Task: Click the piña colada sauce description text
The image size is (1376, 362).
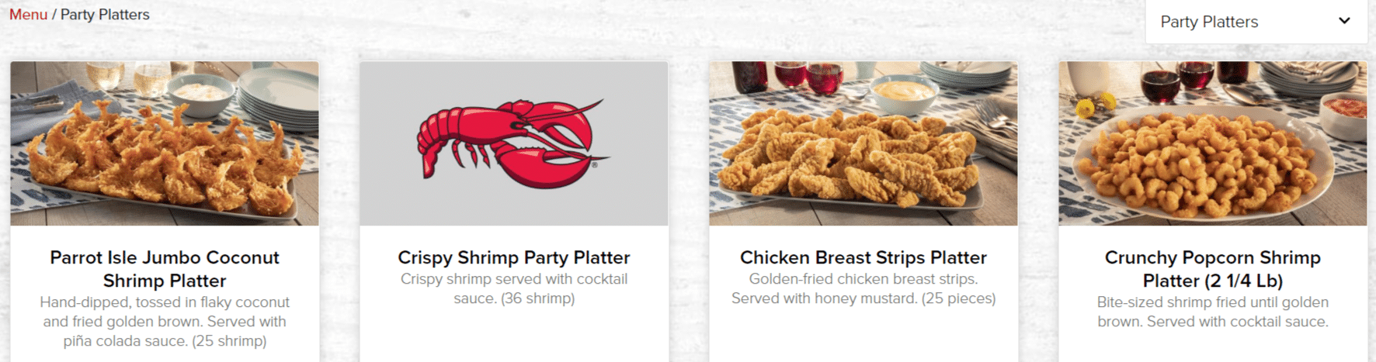Action: pyautogui.click(x=165, y=322)
